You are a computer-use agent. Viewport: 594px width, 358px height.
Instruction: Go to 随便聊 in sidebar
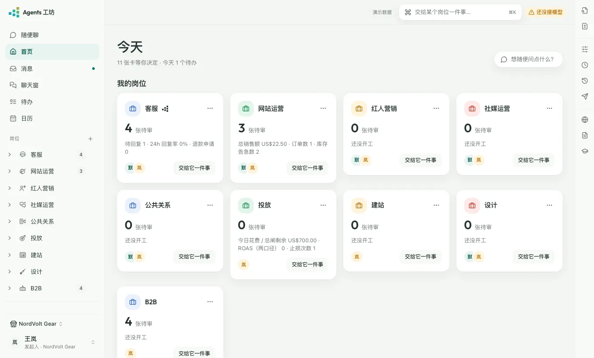pos(52,35)
